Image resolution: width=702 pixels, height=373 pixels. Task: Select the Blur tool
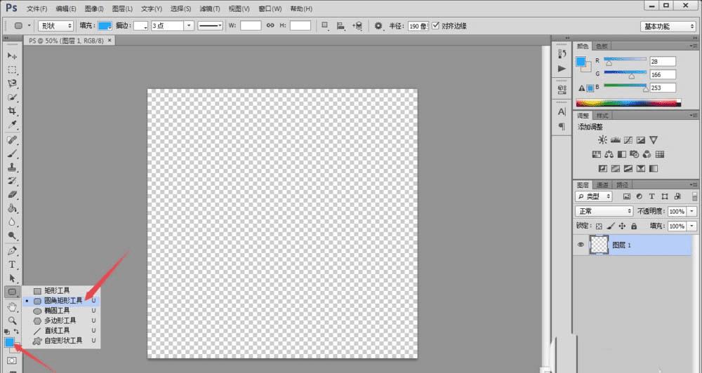click(x=12, y=222)
